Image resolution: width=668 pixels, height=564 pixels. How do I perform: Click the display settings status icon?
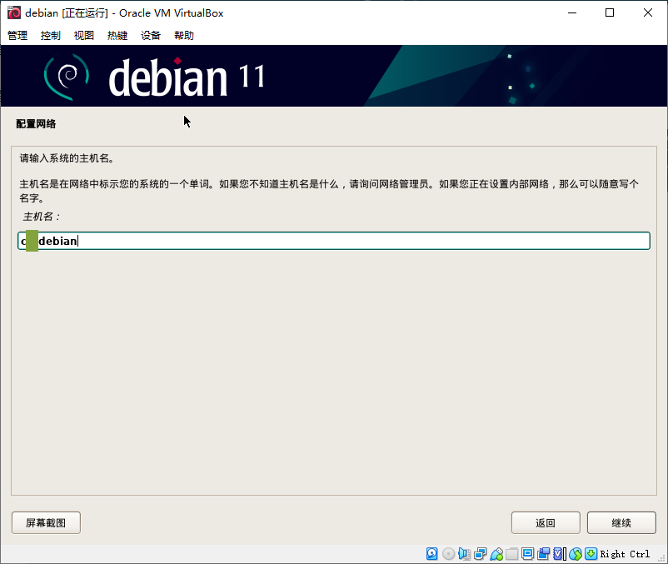point(528,554)
